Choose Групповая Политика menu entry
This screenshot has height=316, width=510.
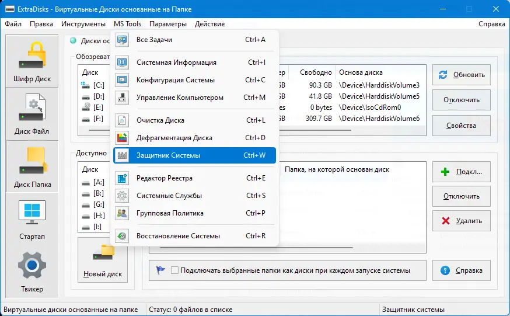[x=194, y=213]
